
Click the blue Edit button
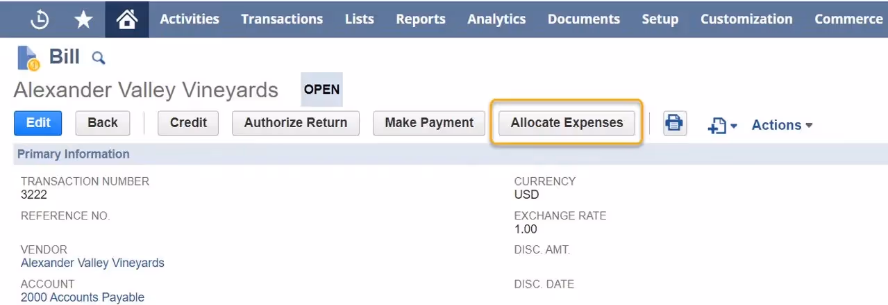38,123
